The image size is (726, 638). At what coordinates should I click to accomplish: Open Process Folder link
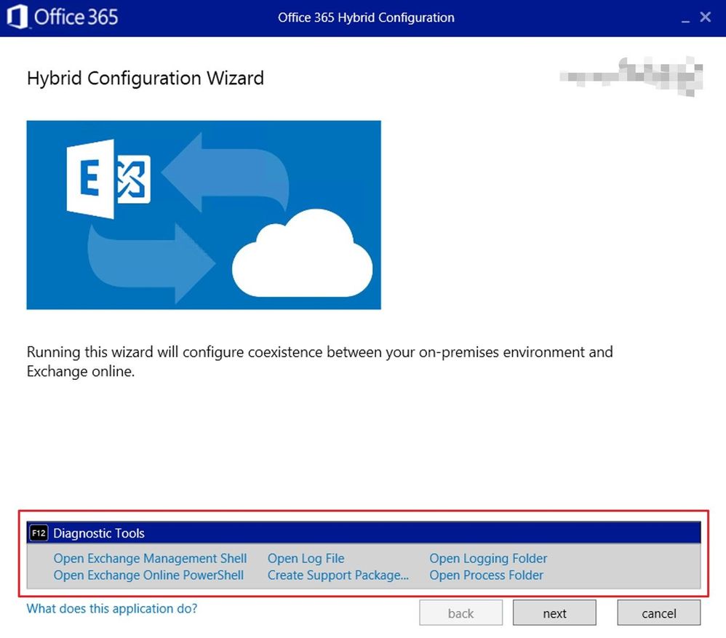tap(486, 575)
